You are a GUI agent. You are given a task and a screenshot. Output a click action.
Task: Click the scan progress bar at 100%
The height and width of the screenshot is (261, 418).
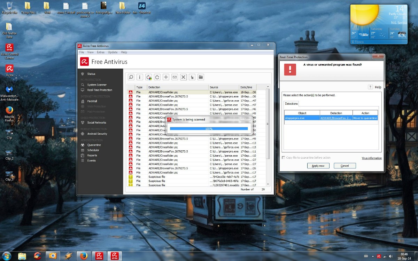[x=209, y=129]
